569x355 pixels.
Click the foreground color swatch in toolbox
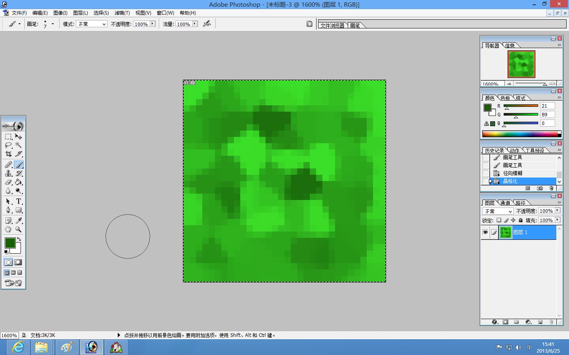pyautogui.click(x=10, y=243)
